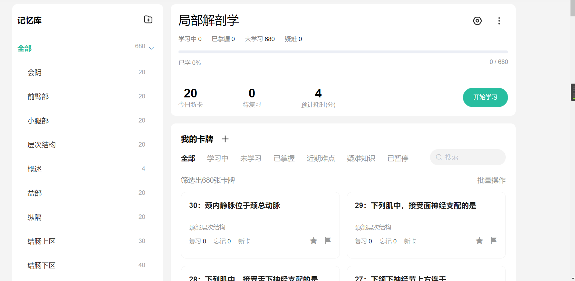The height and width of the screenshot is (281, 575).
Task: Add a new memory library folder
Action: (x=148, y=20)
